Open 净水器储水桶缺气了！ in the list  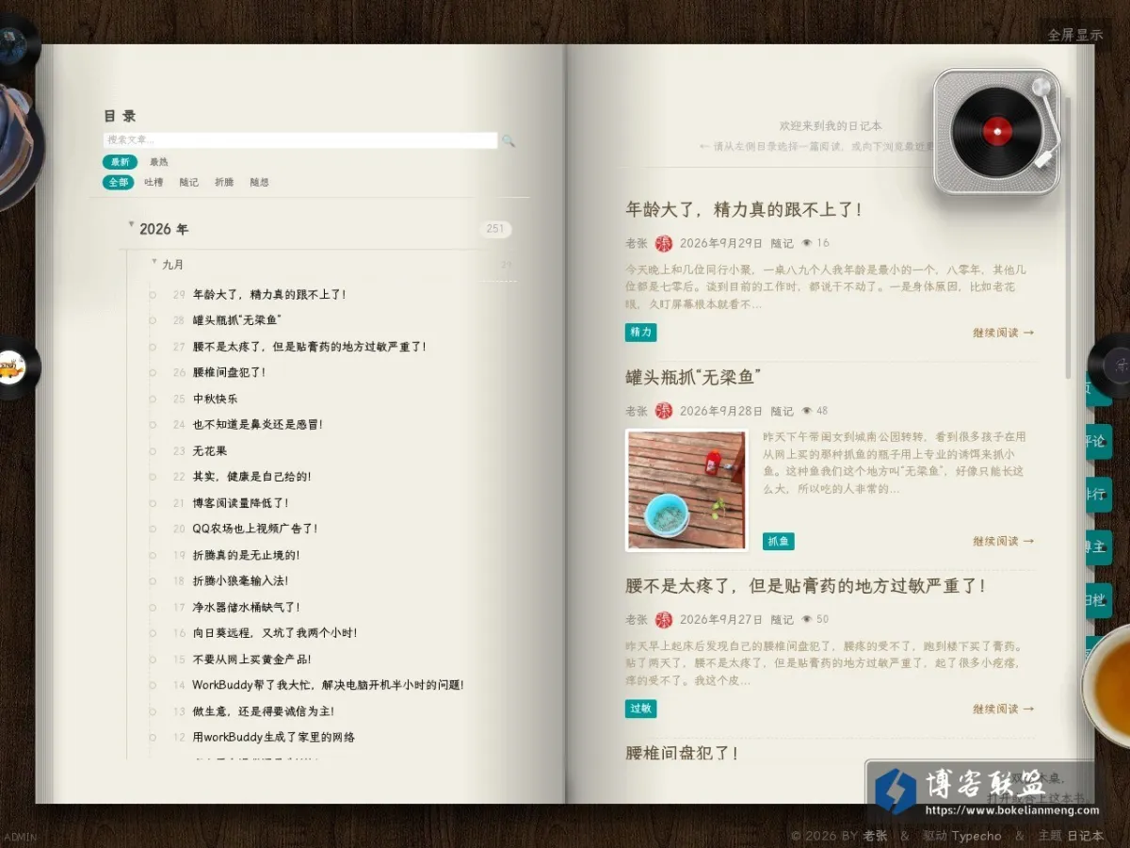pos(247,607)
